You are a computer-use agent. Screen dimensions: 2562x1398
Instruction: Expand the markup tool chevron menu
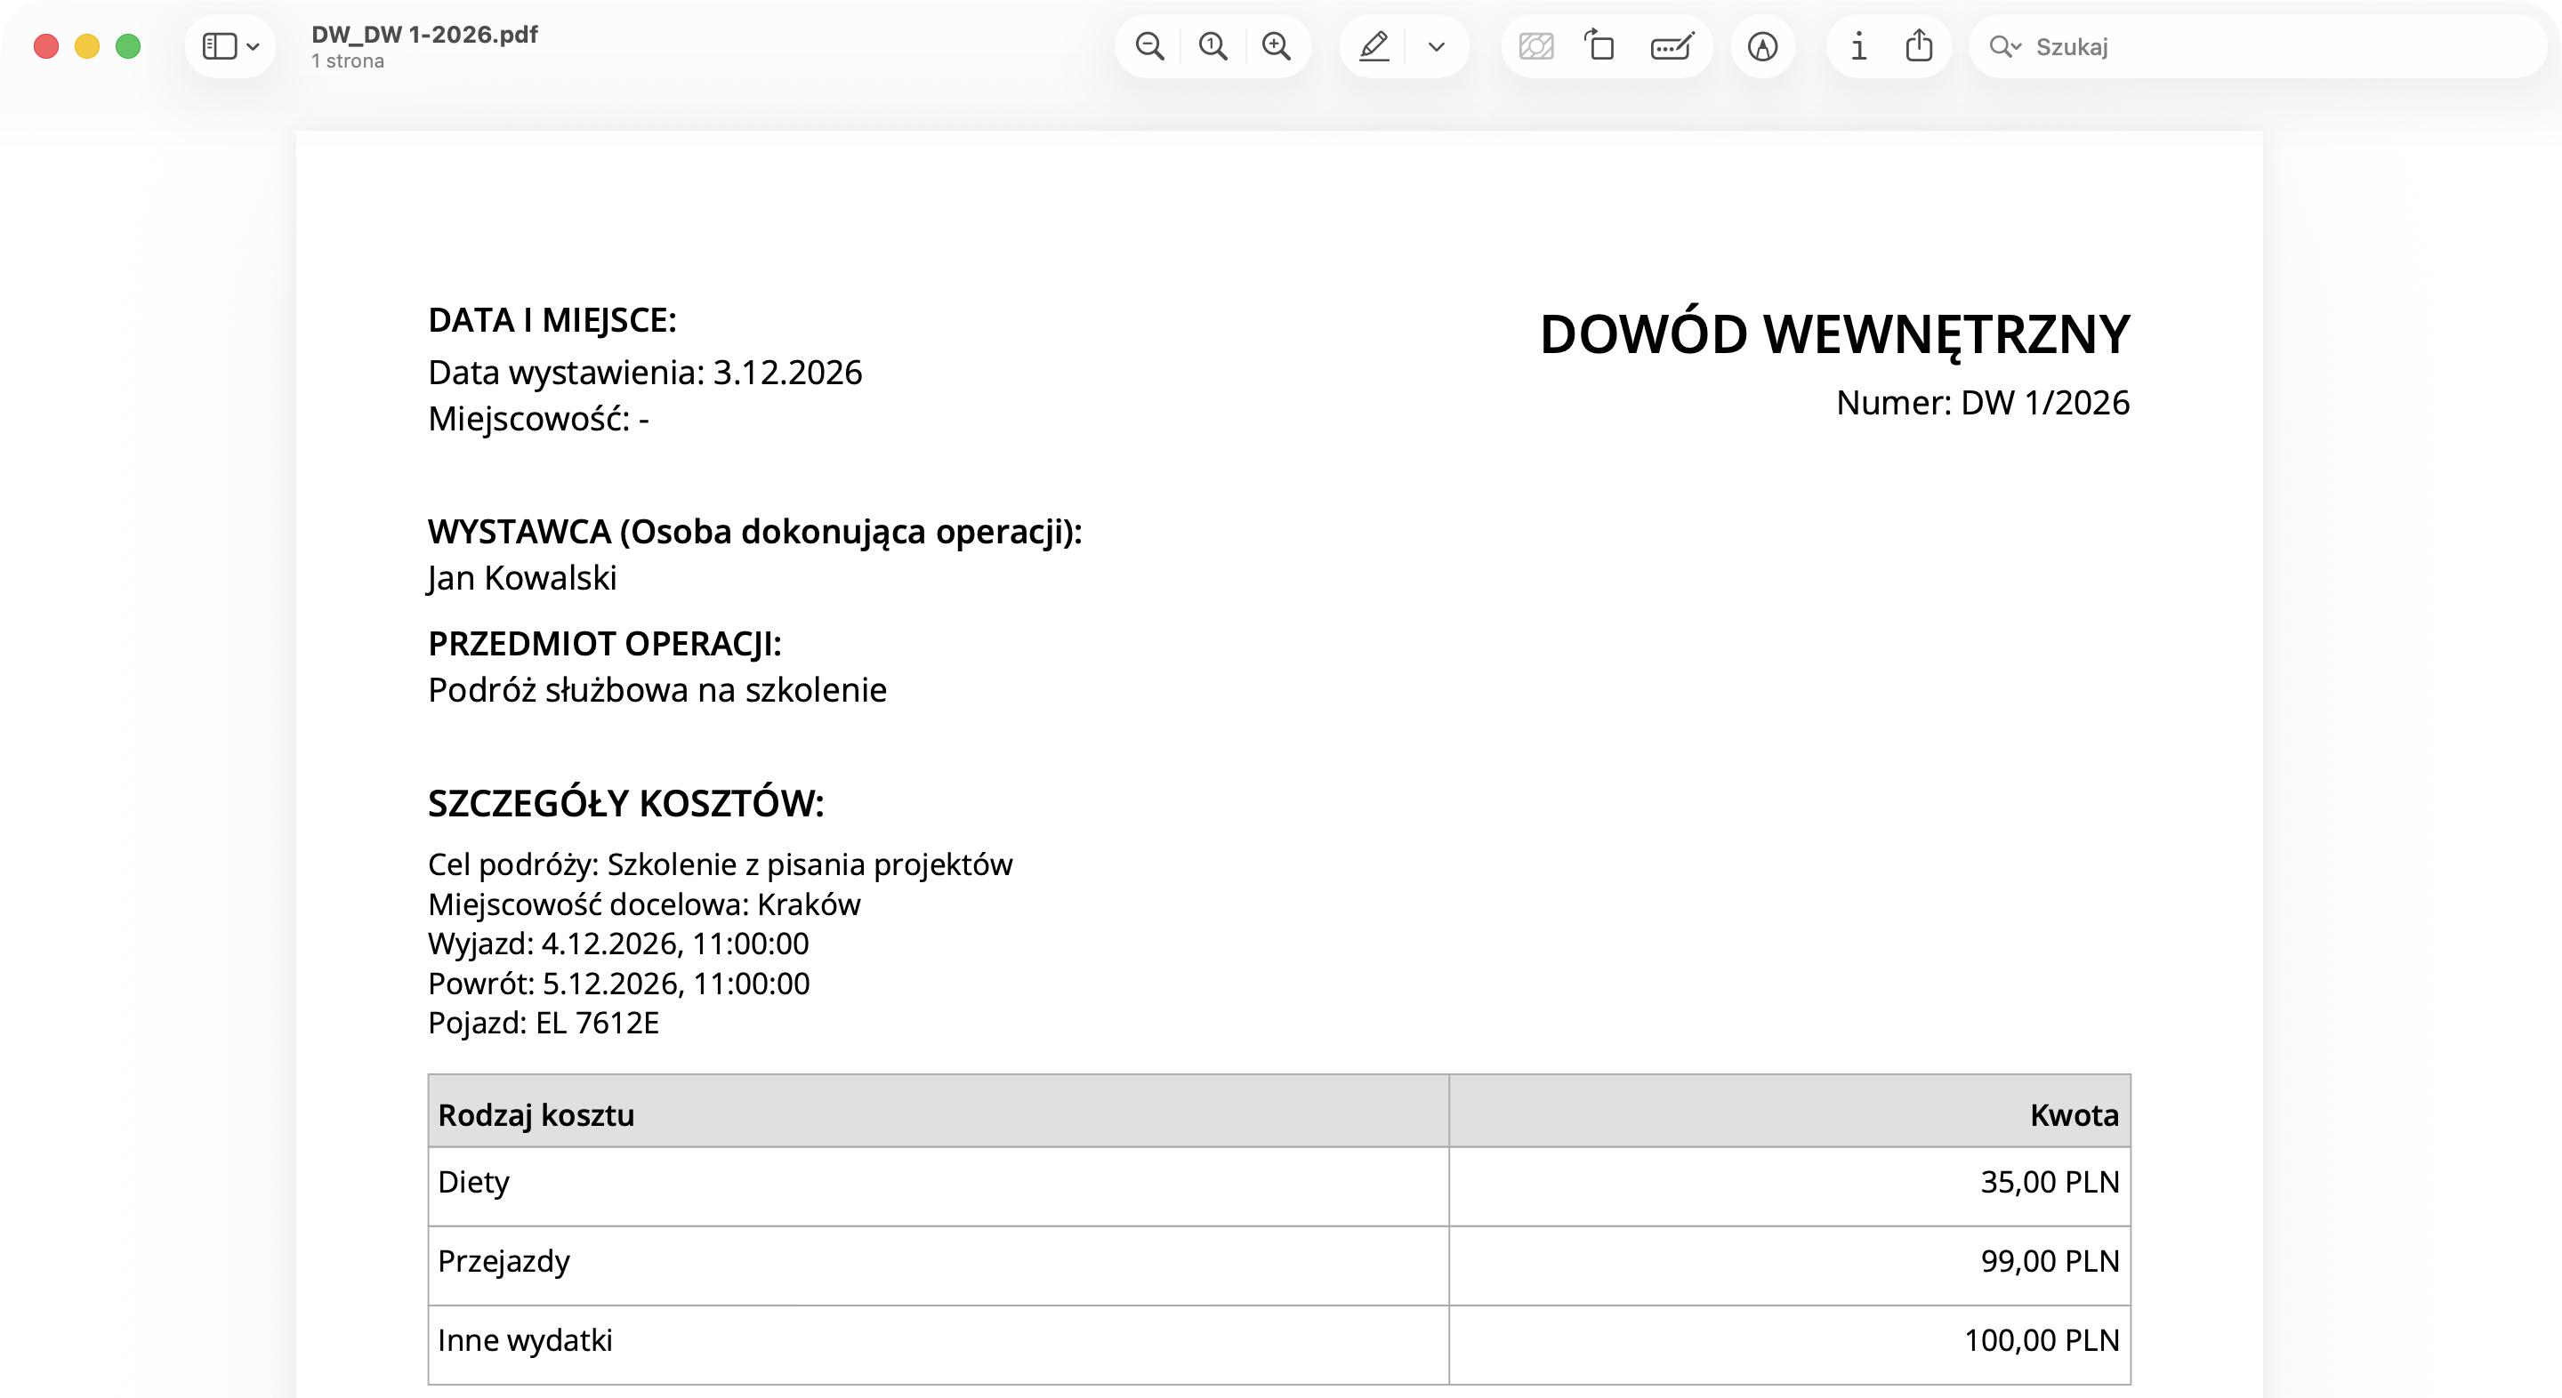(x=1436, y=45)
